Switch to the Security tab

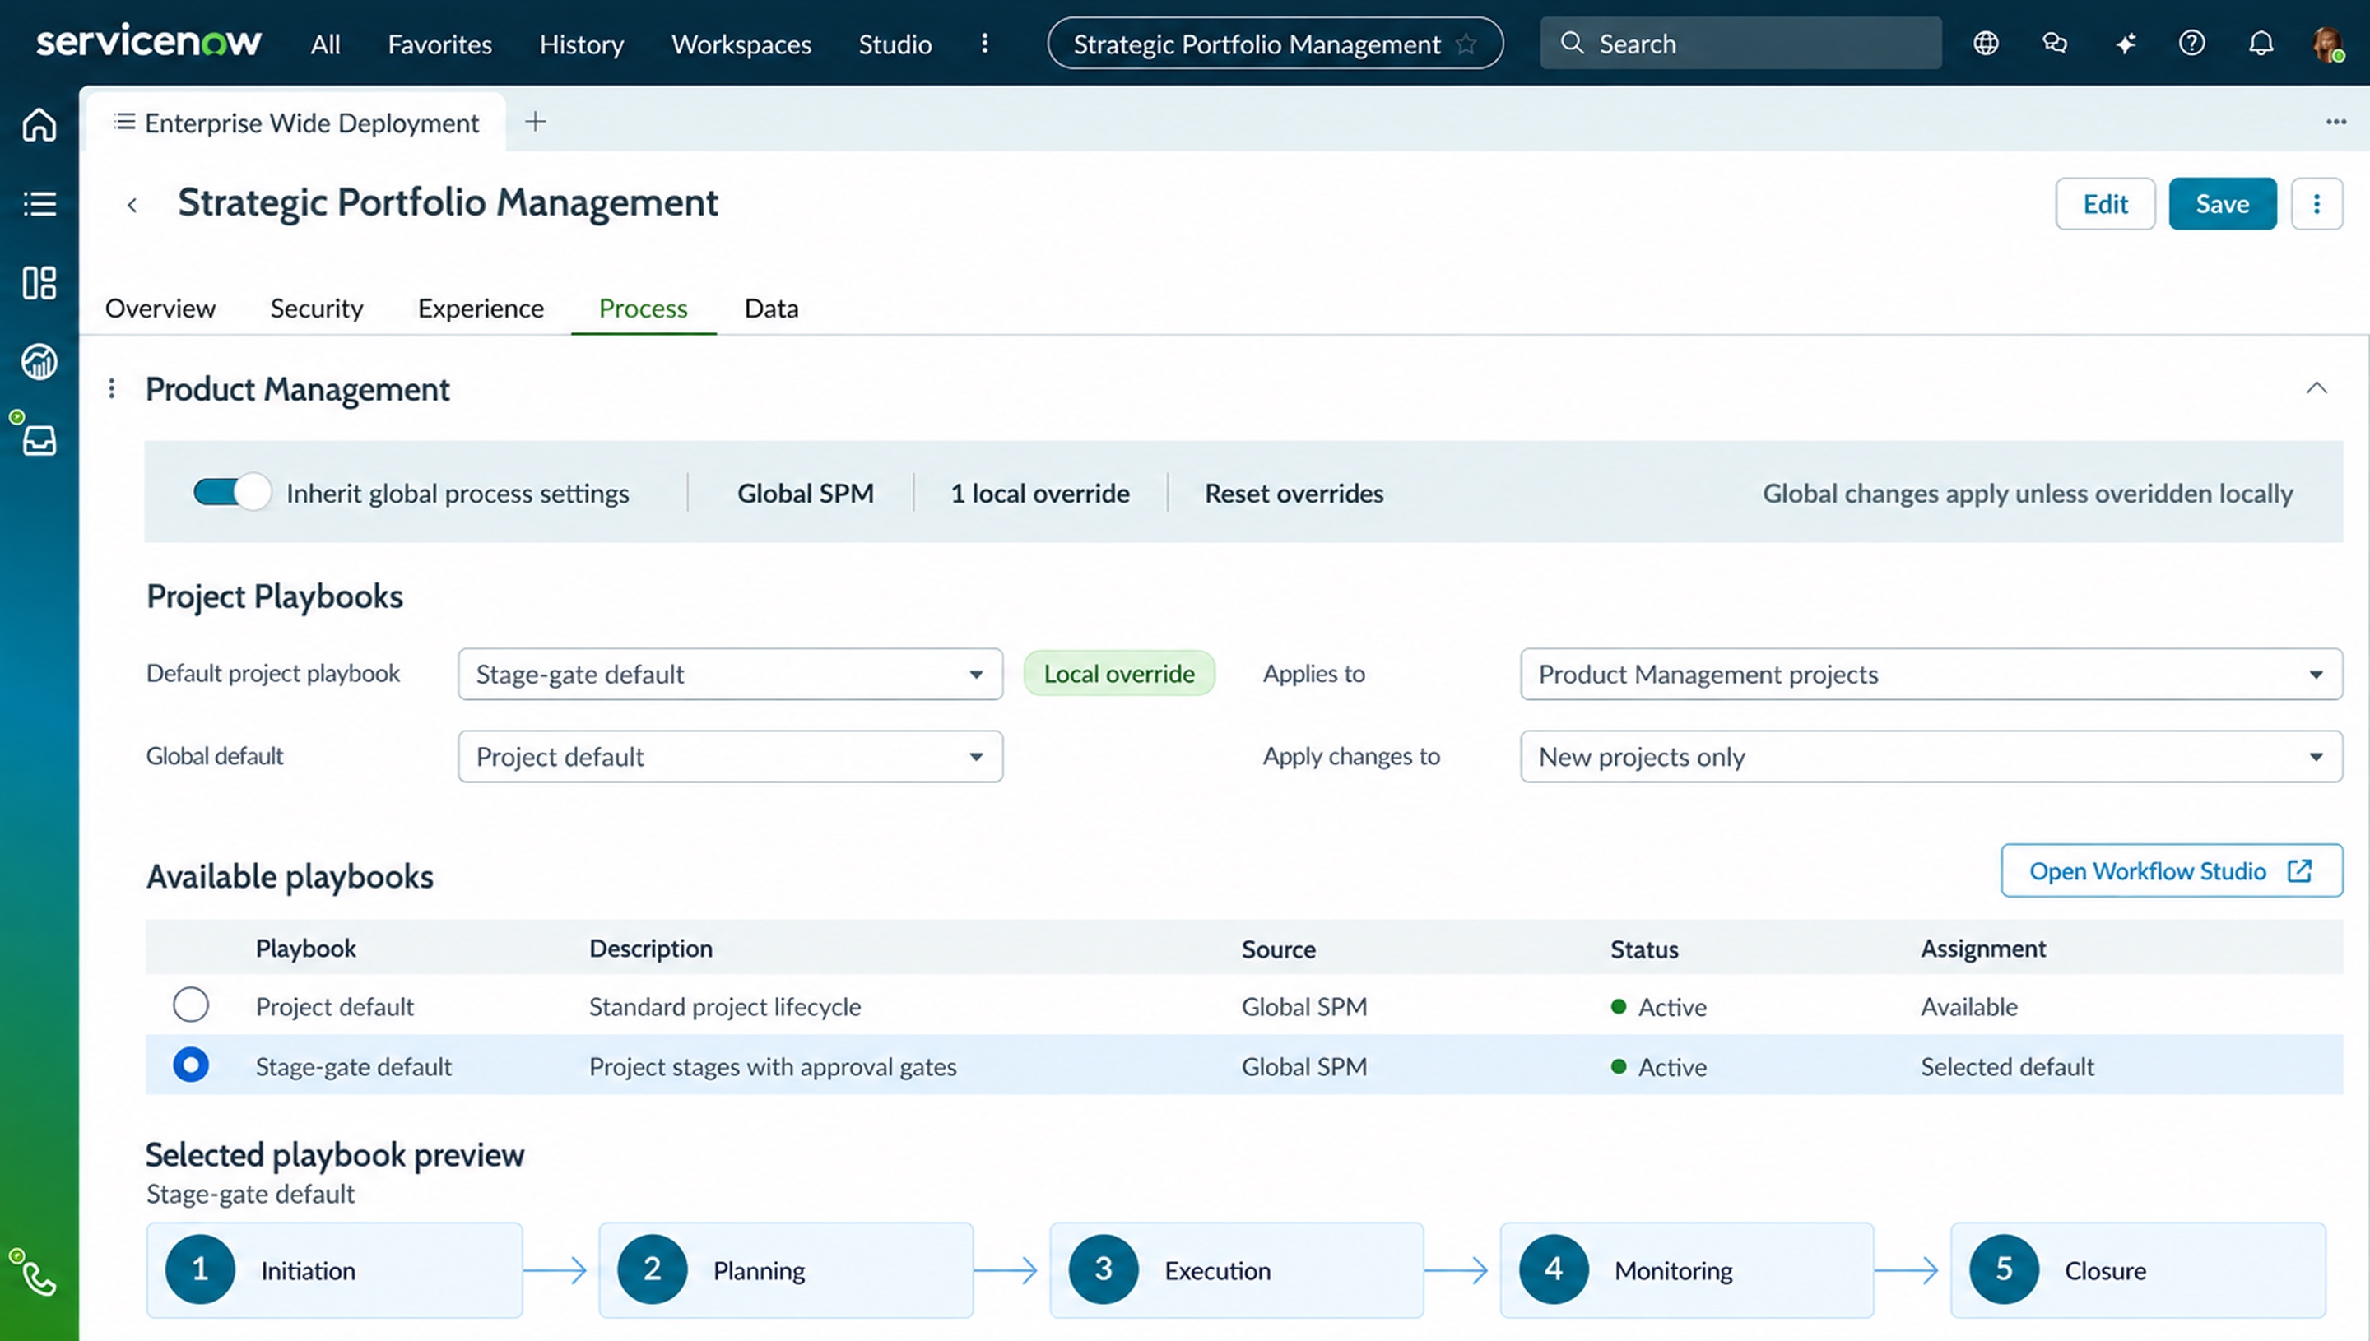pos(317,309)
